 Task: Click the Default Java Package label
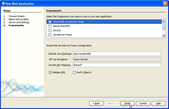click(x=60, y=54)
